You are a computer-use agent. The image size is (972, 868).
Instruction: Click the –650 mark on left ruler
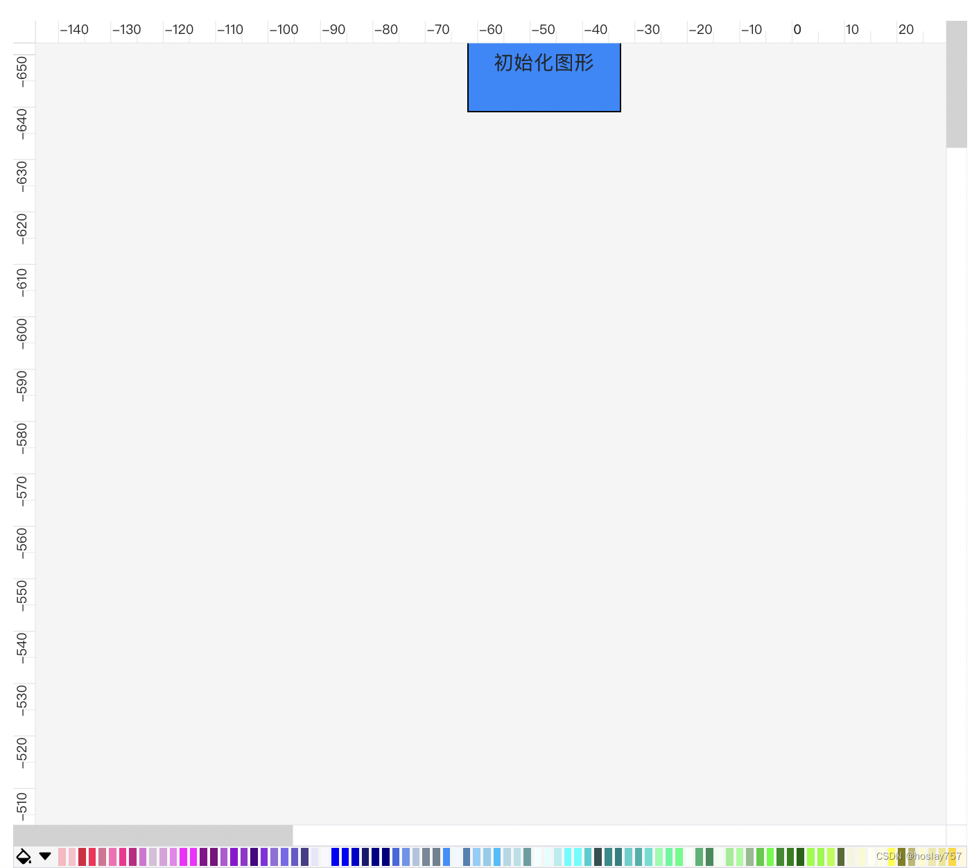click(22, 71)
